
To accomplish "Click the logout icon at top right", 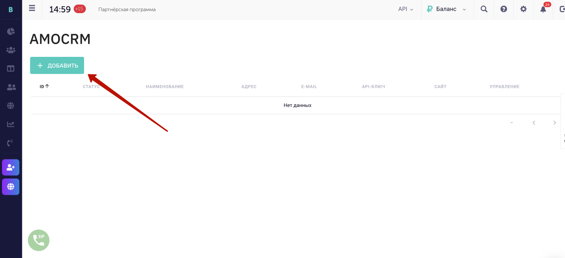I will [x=562, y=9].
